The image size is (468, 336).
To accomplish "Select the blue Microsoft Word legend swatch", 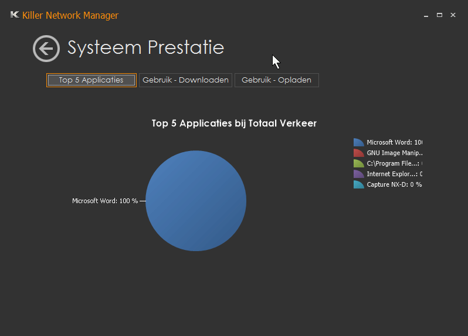I will click(x=359, y=142).
